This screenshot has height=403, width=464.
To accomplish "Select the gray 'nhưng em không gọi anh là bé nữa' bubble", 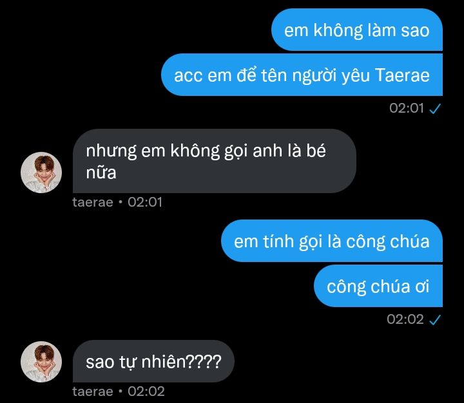I will click(x=215, y=161).
